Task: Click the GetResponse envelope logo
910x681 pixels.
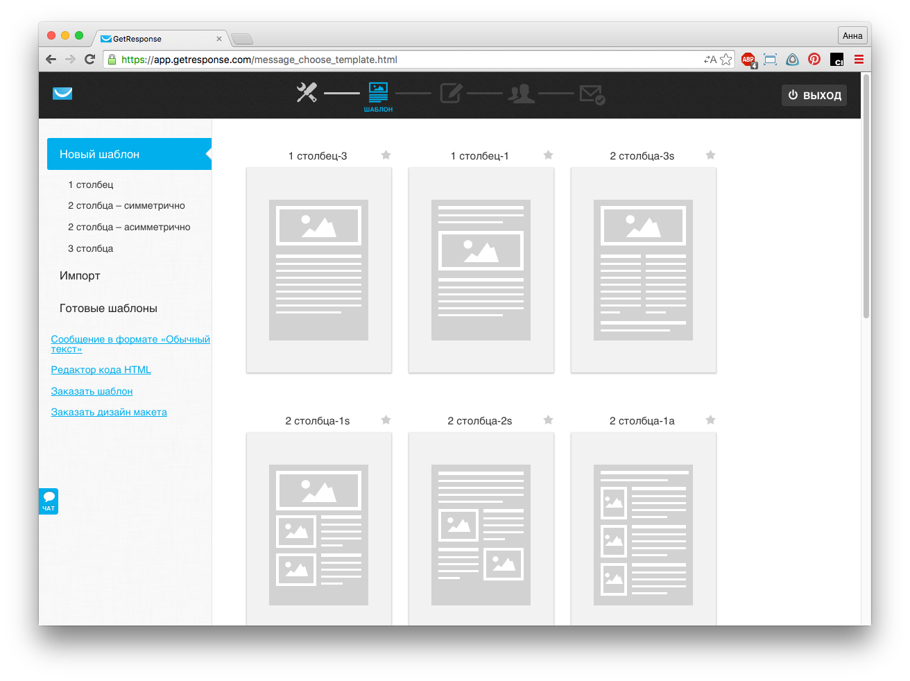Action: (x=62, y=94)
